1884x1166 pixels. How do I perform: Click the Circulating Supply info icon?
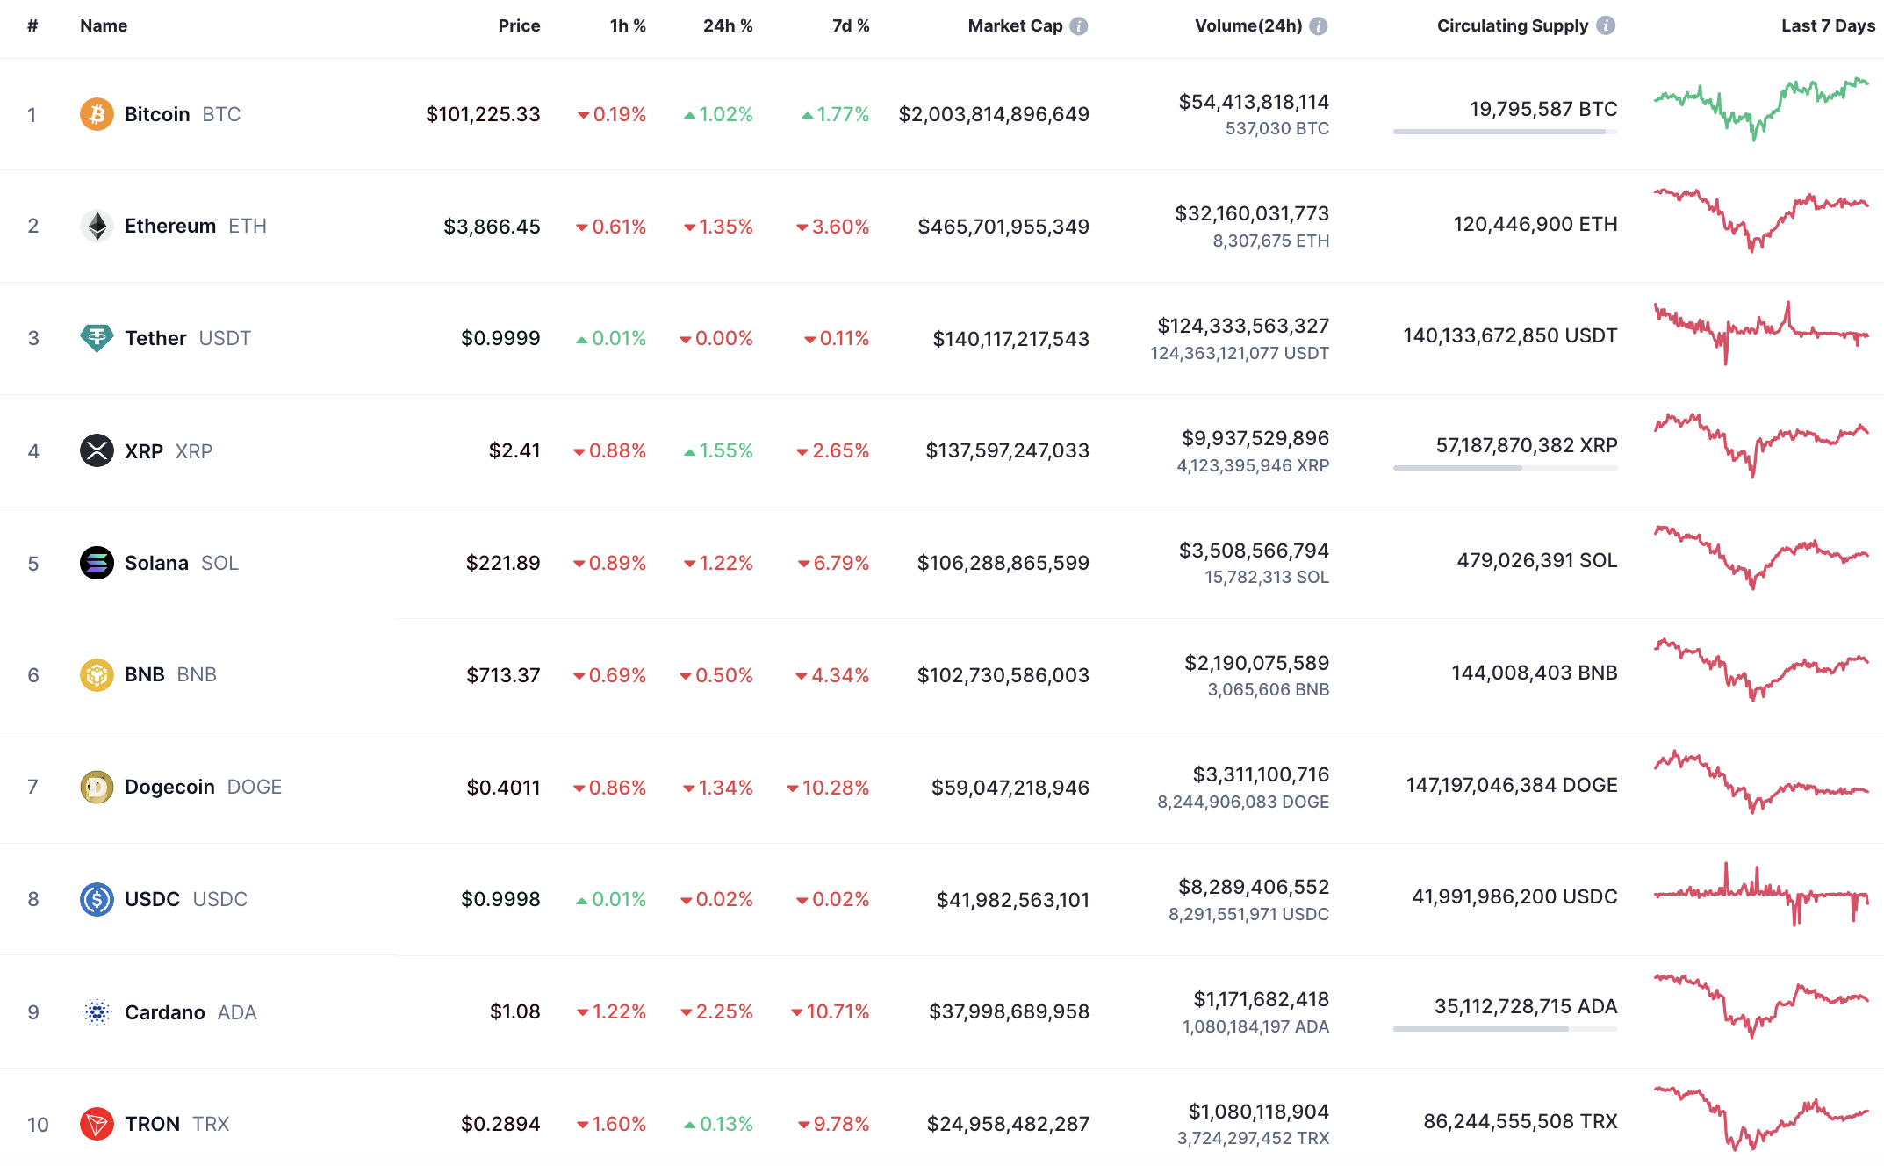point(1606,25)
